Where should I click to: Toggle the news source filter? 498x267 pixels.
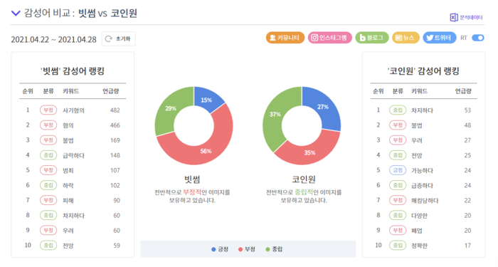pyautogui.click(x=406, y=38)
